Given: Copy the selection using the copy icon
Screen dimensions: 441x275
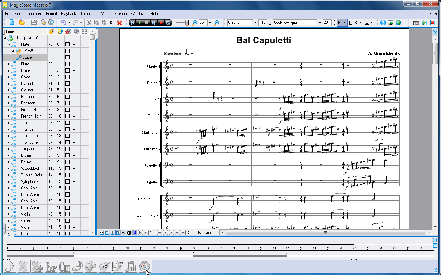Looking at the screenshot, I should [97, 23].
